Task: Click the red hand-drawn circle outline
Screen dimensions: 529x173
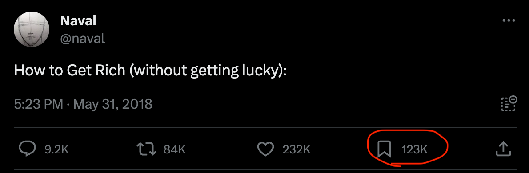Action: (x=408, y=148)
